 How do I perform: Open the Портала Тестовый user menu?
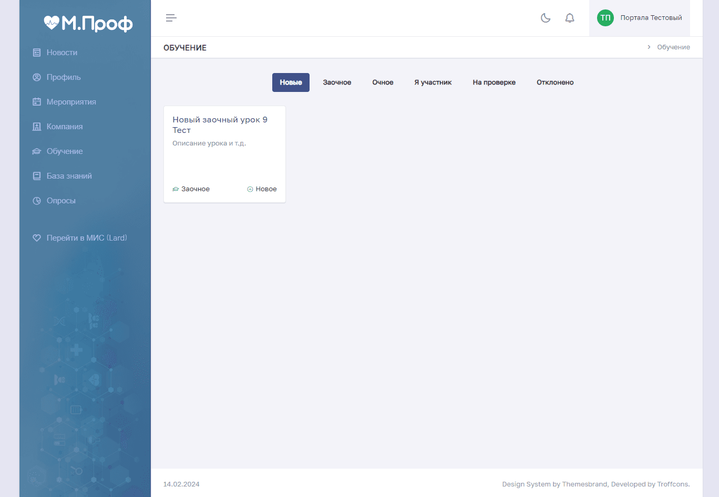651,17
